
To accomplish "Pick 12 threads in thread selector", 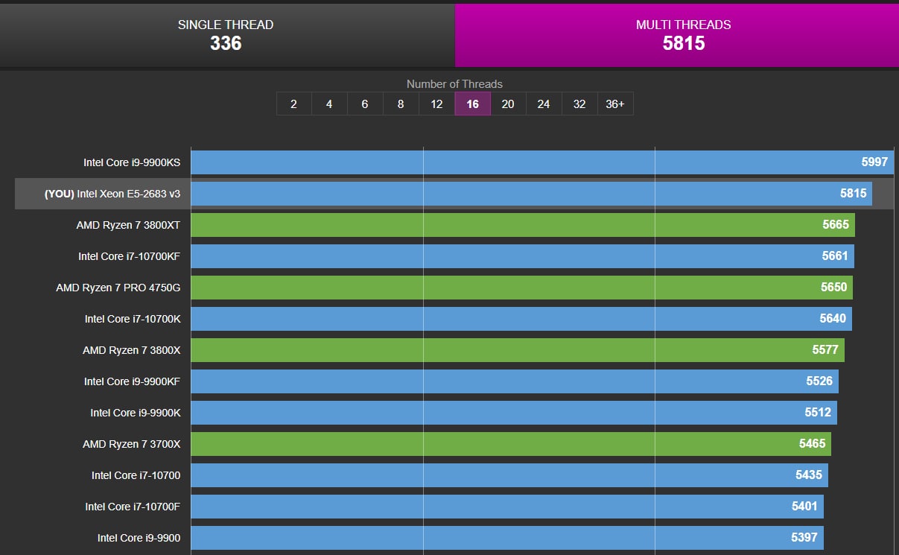I will (436, 104).
